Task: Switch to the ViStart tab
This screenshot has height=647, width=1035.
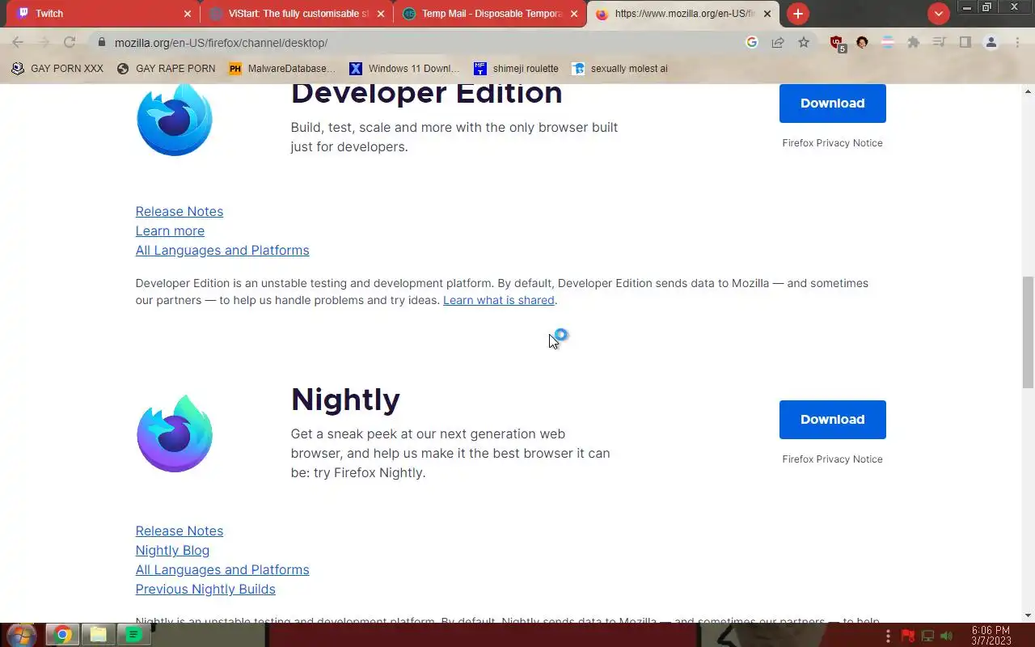Action: tap(297, 14)
